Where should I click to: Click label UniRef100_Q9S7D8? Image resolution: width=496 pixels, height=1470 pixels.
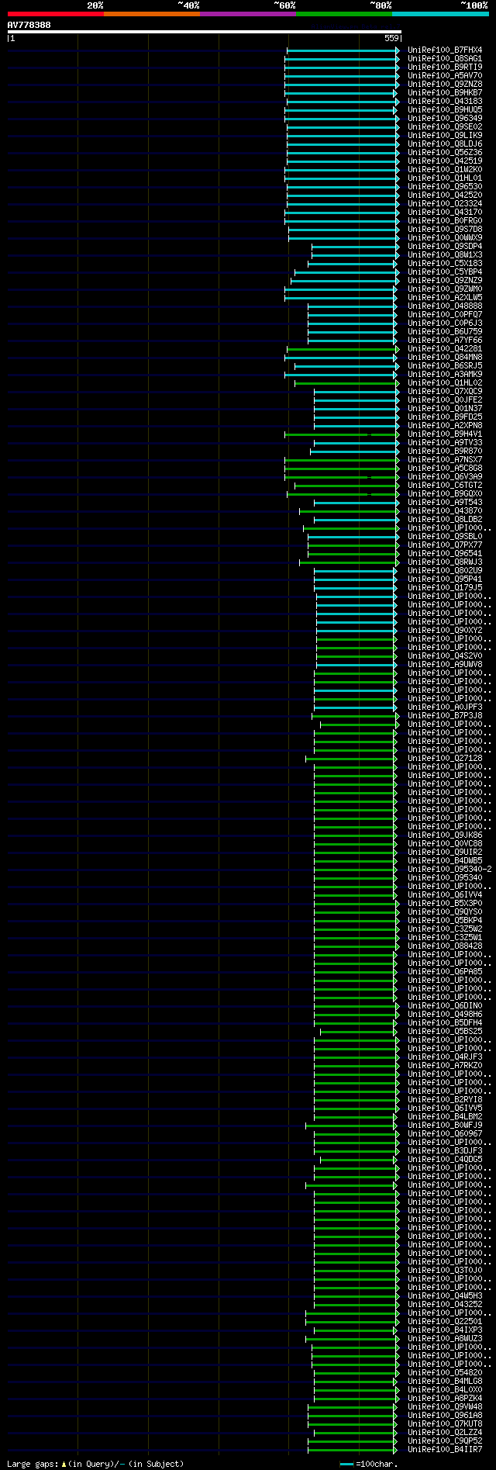click(x=445, y=230)
